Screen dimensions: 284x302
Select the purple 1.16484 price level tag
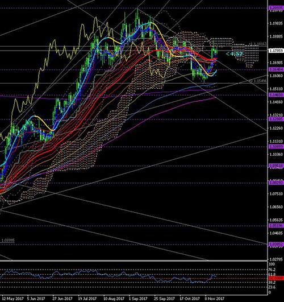click(276, 69)
